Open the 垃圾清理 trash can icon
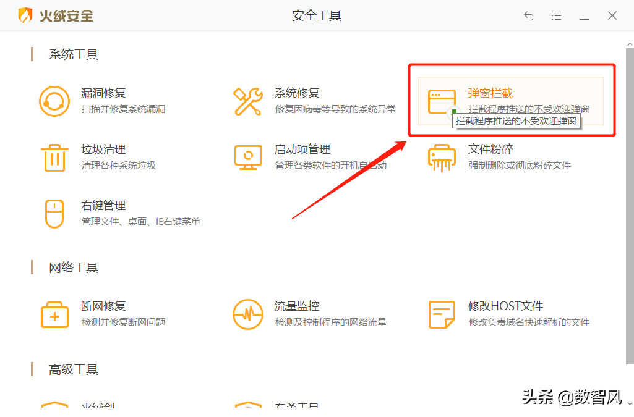634x417 pixels. pos(54,158)
